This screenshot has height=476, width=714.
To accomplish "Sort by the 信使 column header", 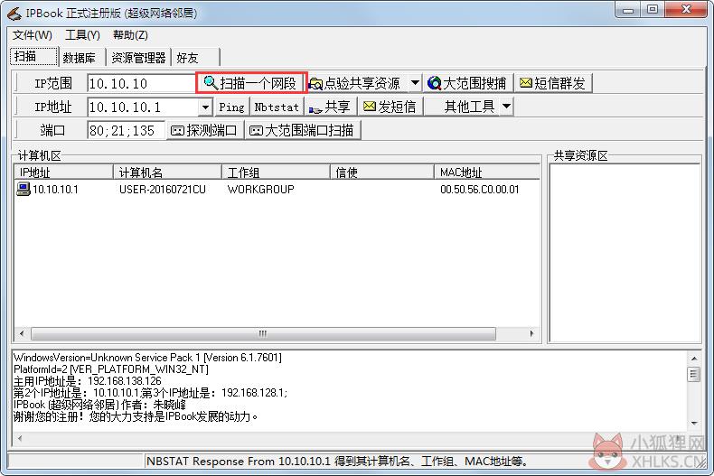I will click(x=381, y=173).
